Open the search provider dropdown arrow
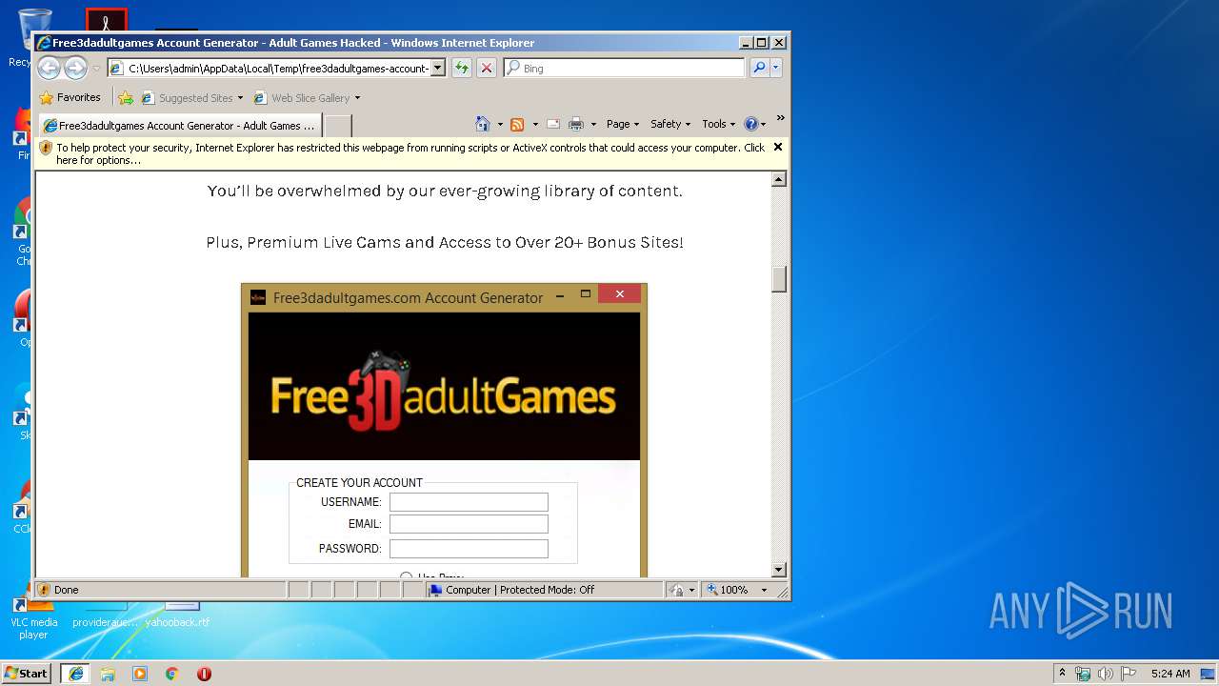 776,68
